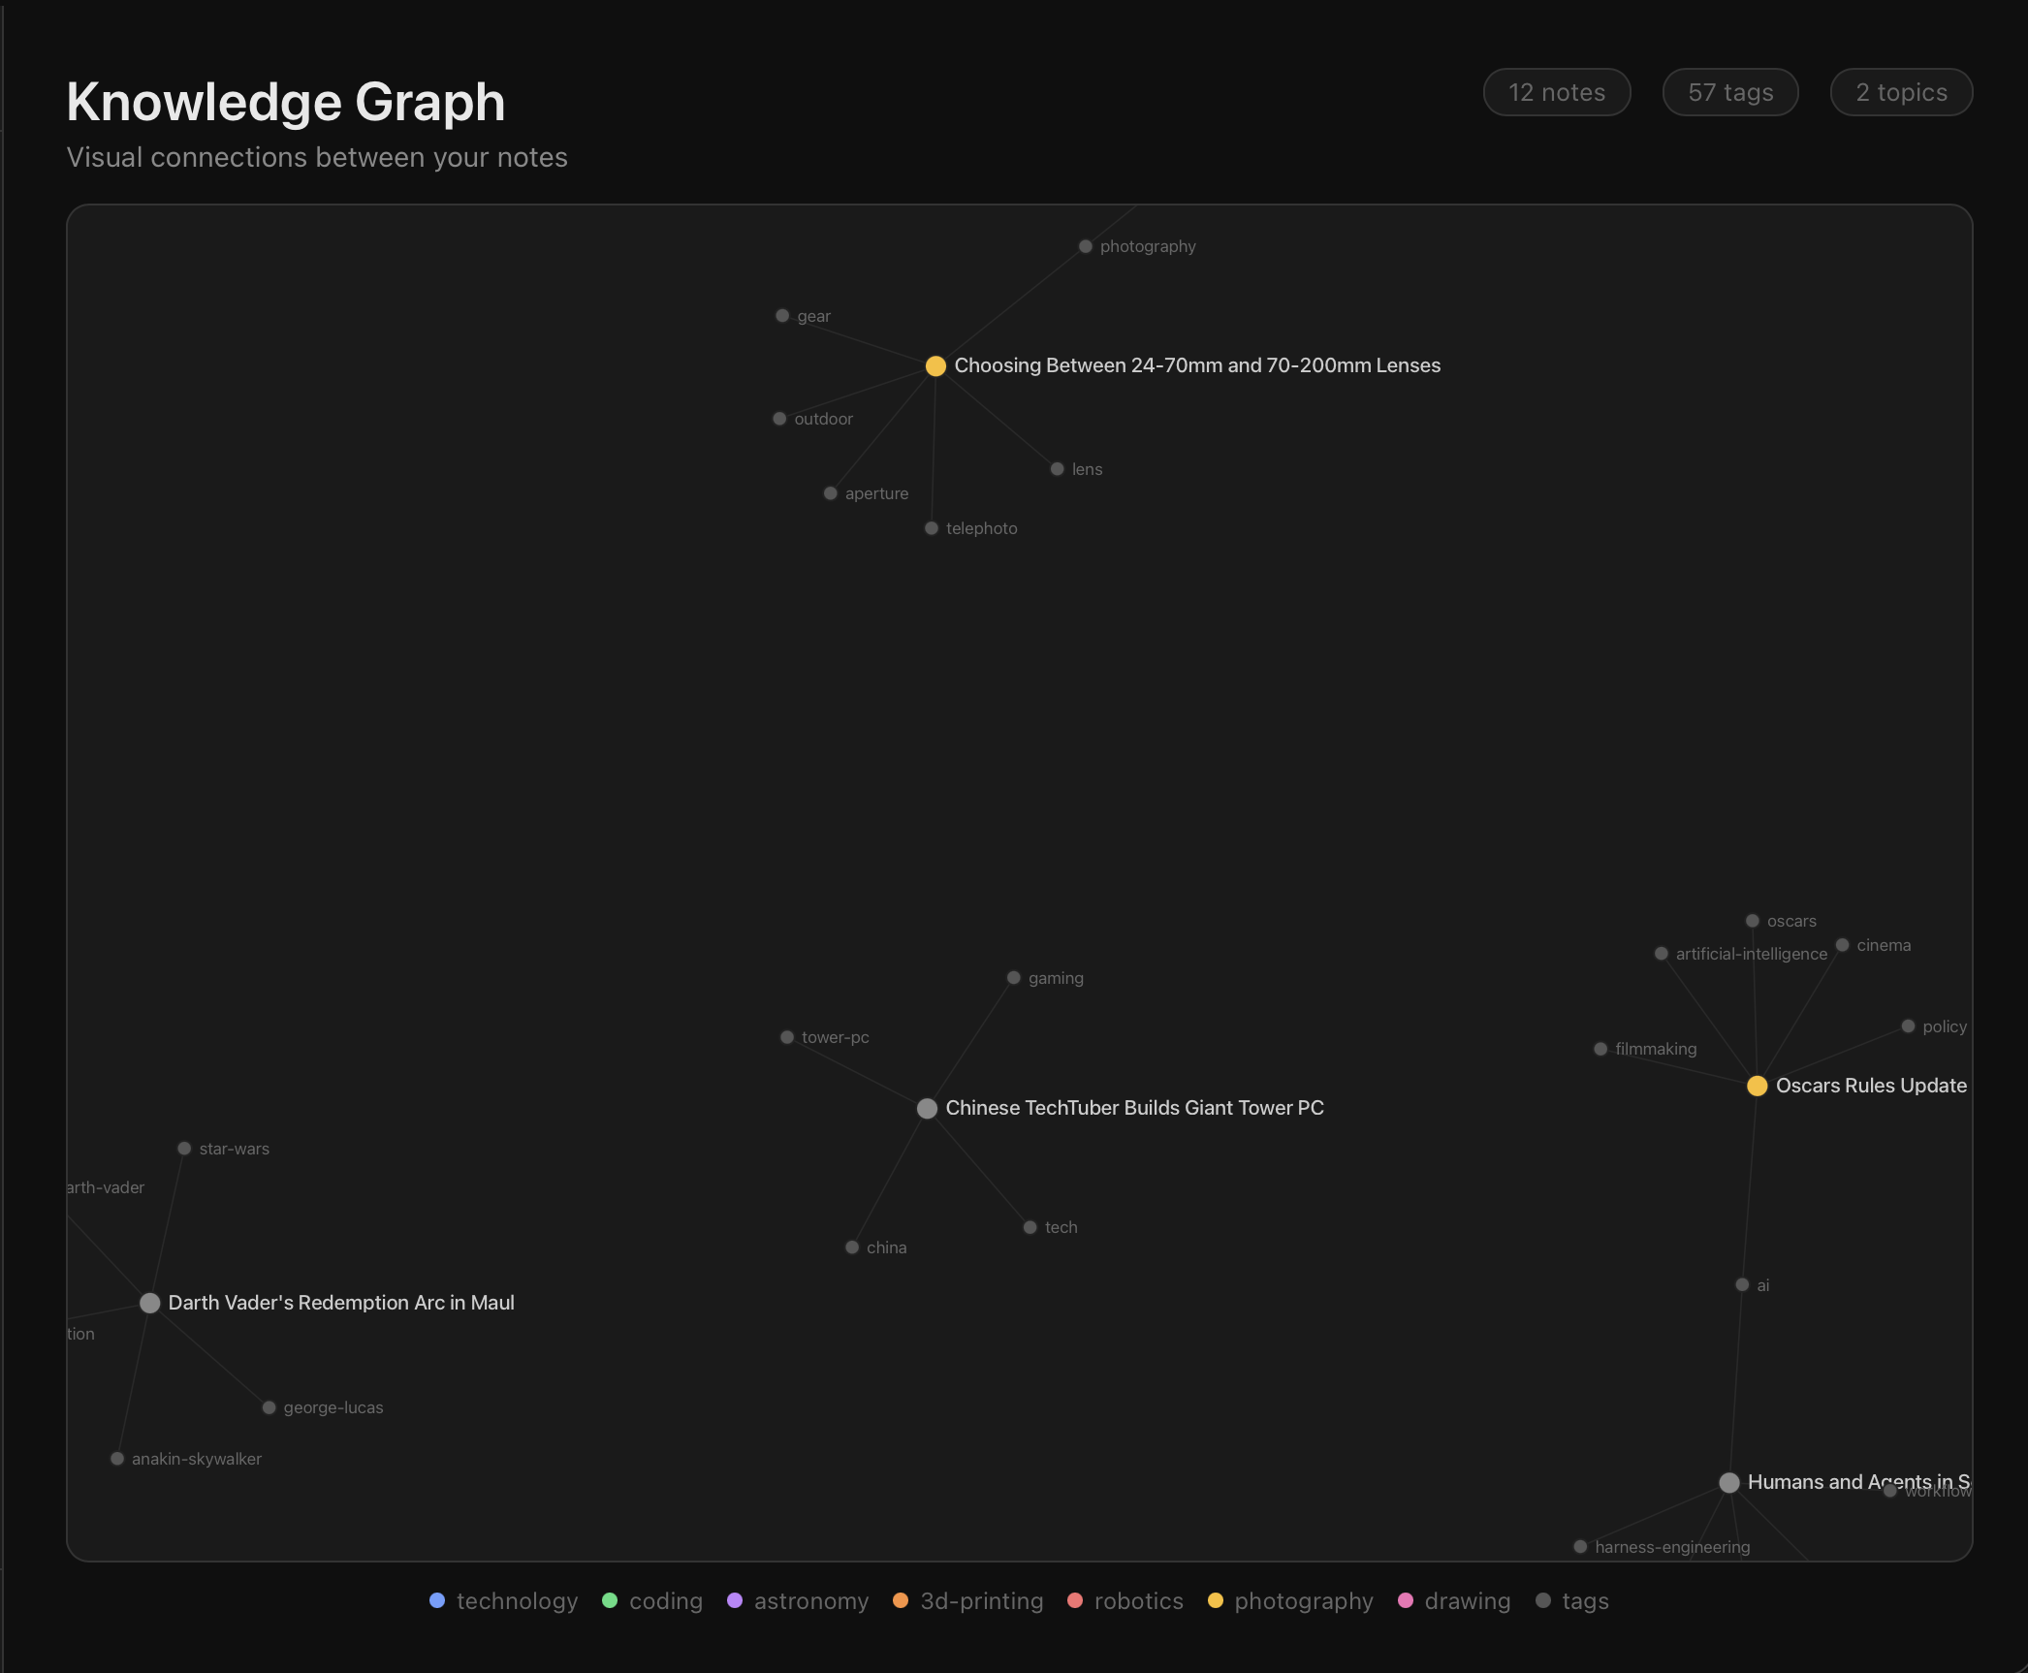Click the lens tag node
The width and height of the screenshot is (2028, 1673).
pyautogui.click(x=1058, y=470)
